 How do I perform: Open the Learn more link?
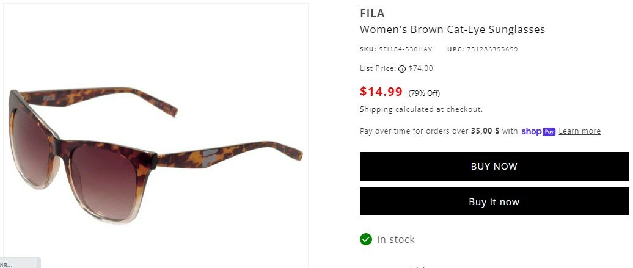(579, 131)
